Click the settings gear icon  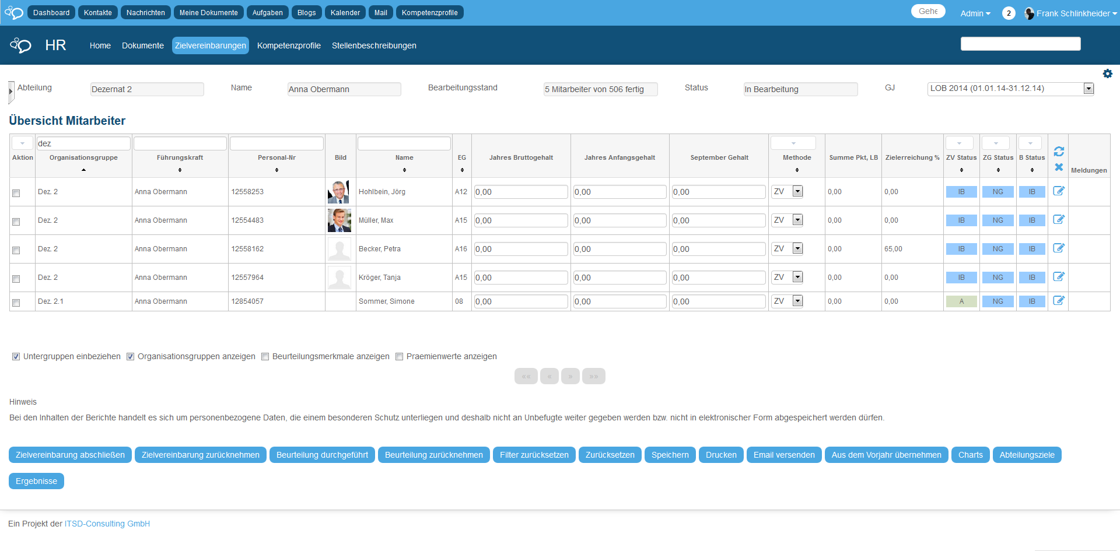pos(1107,73)
